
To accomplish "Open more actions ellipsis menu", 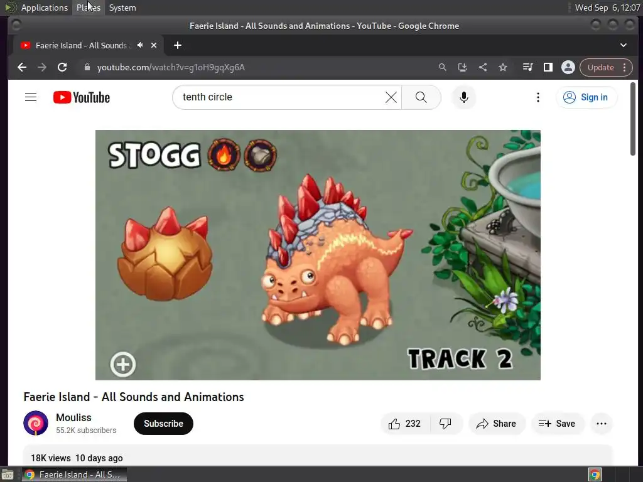I will 601,424.
